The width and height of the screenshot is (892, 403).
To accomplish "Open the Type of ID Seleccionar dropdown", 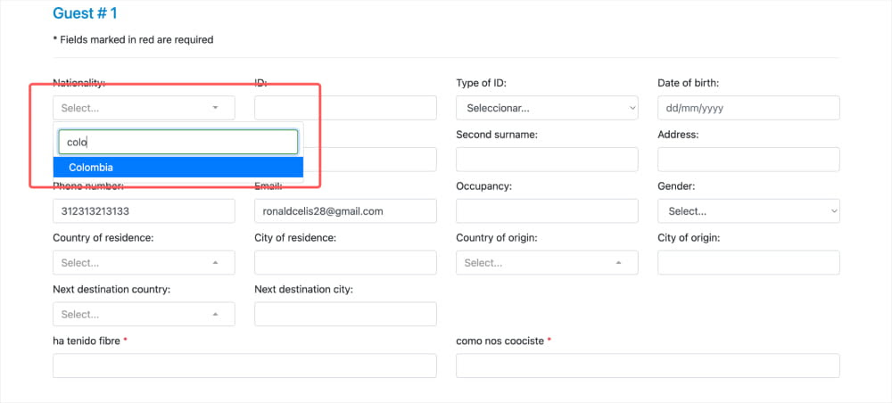I will [x=547, y=108].
